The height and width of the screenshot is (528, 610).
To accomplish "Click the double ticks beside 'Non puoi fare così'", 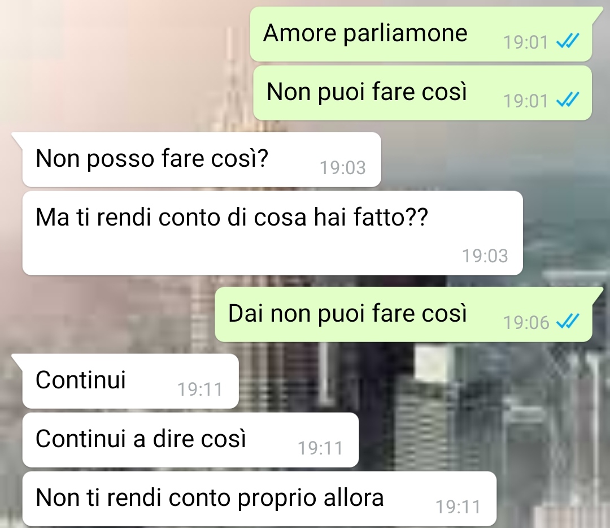I will (x=568, y=99).
